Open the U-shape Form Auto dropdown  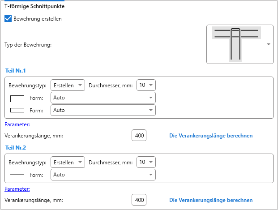pyautogui.click(x=103, y=110)
